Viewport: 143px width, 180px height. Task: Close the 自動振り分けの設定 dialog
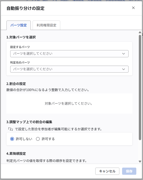133,8
